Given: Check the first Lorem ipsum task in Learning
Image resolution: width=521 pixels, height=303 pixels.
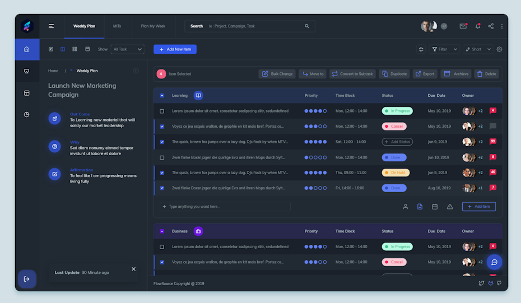Looking at the screenshot, I should click(x=162, y=111).
